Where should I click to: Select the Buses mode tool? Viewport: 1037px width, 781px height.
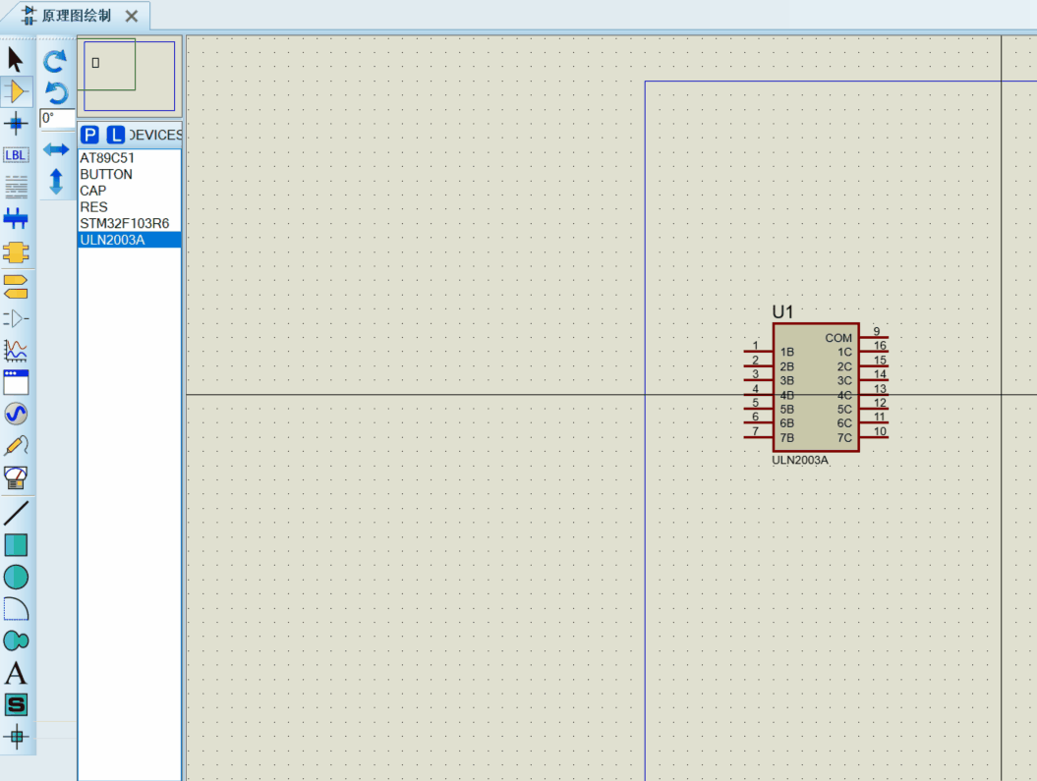(x=16, y=218)
